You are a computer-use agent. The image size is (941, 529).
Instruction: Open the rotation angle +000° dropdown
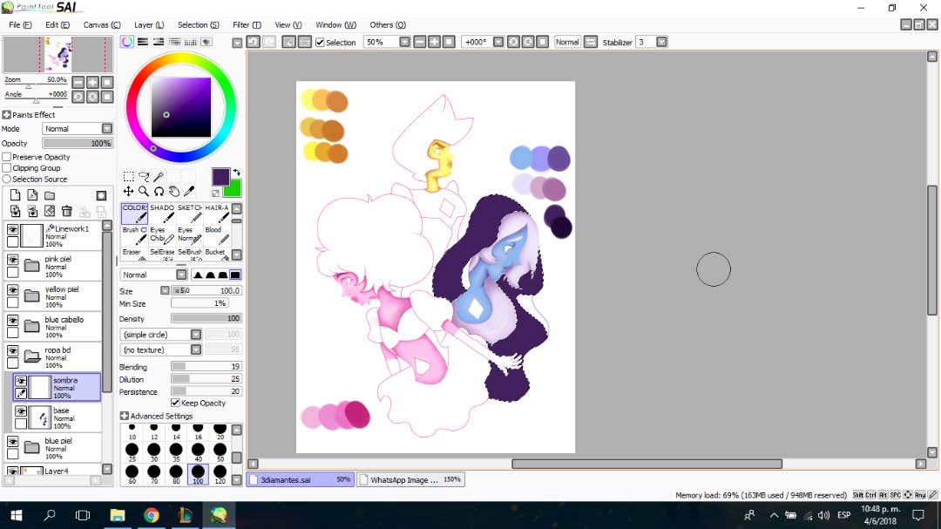pos(498,42)
